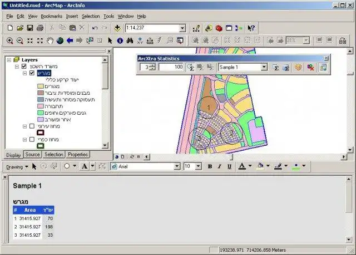The image size is (356, 255).
Task: Collapse the Layers data frame node
Action: (9, 60)
